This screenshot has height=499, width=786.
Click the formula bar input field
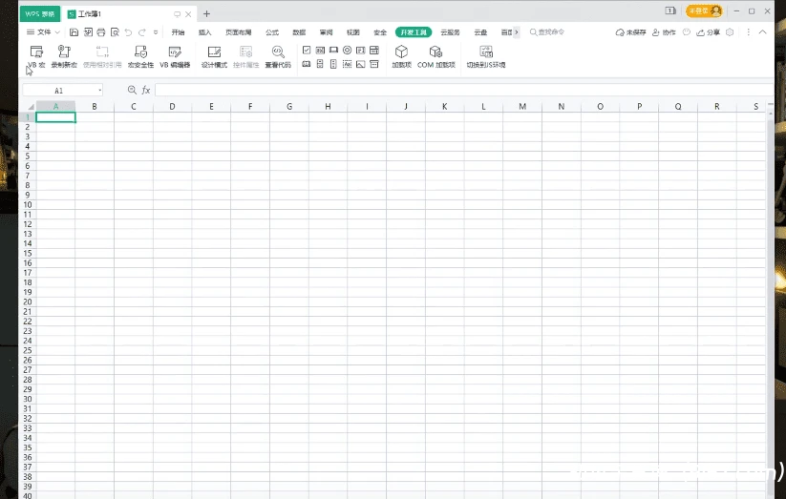tap(458, 90)
